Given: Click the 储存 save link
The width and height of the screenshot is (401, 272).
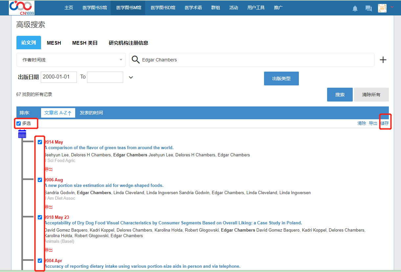Looking at the screenshot, I should 384,124.
